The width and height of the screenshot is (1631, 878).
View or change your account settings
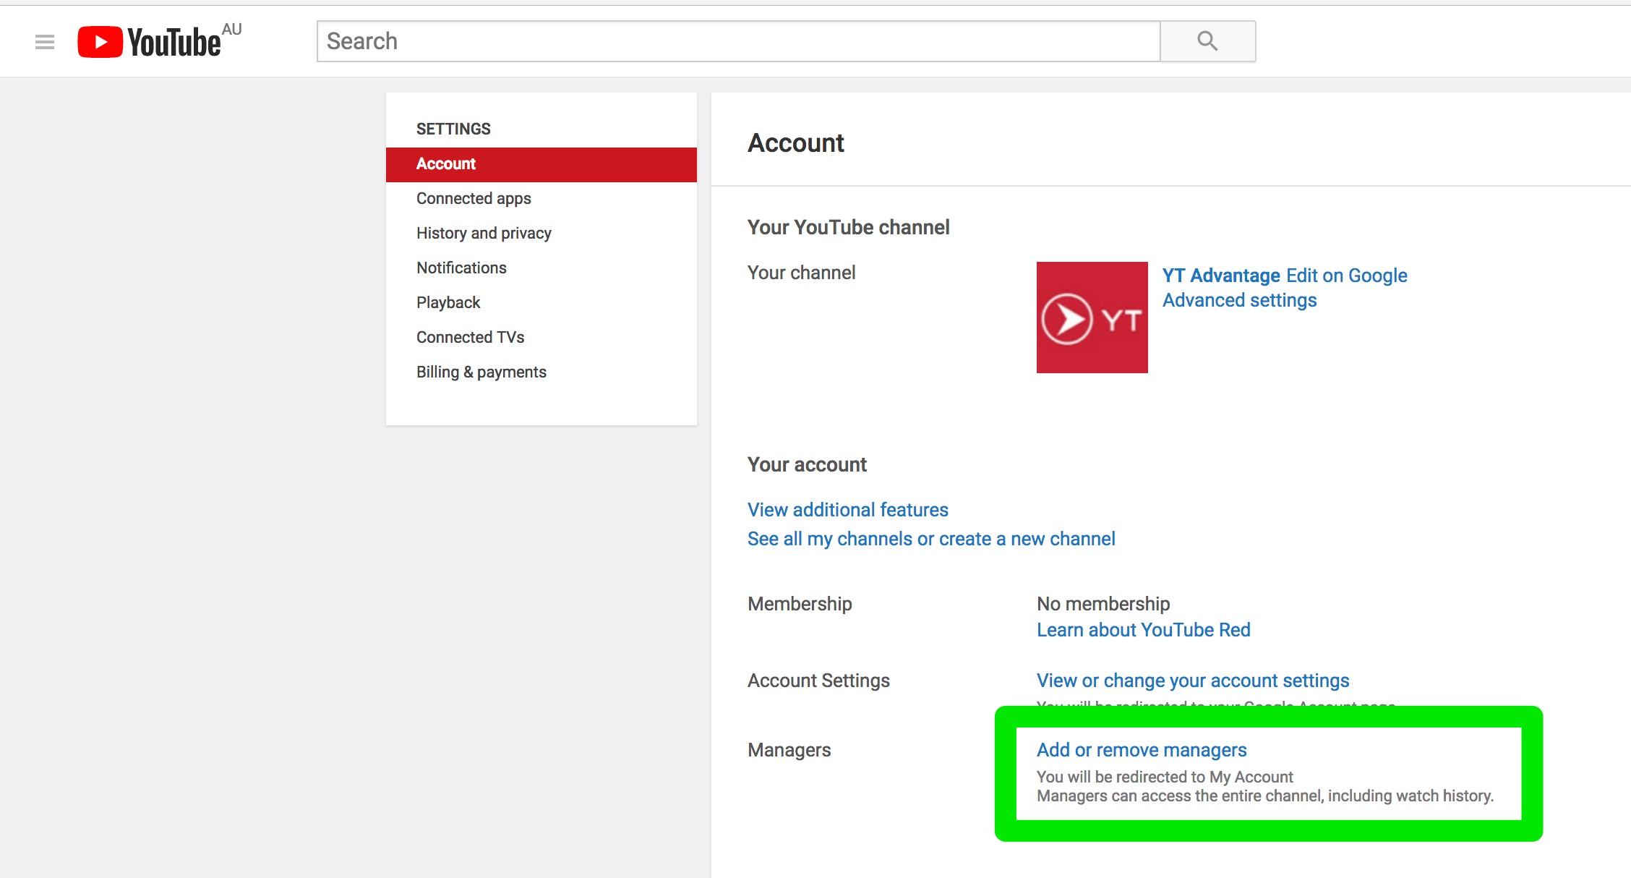click(1193, 681)
